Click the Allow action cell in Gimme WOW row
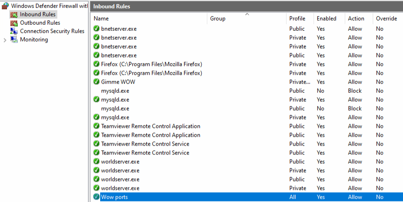Screen dimensions: 403x202 355,82
